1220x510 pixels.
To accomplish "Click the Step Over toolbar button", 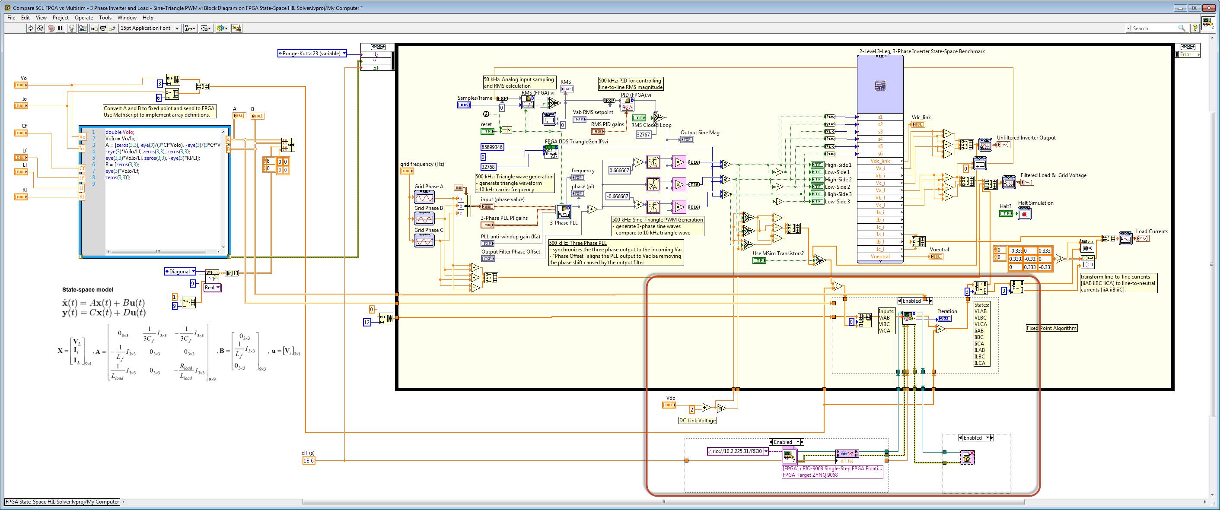I will click(x=103, y=29).
